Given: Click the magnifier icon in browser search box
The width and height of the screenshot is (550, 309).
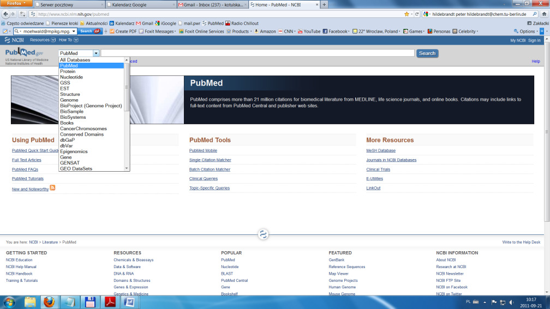Looking at the screenshot, I should point(535,14).
